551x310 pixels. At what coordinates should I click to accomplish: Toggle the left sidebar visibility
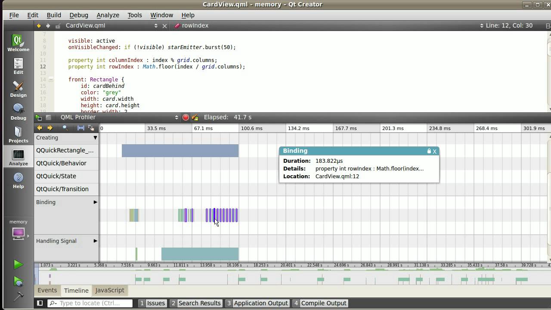click(40, 303)
